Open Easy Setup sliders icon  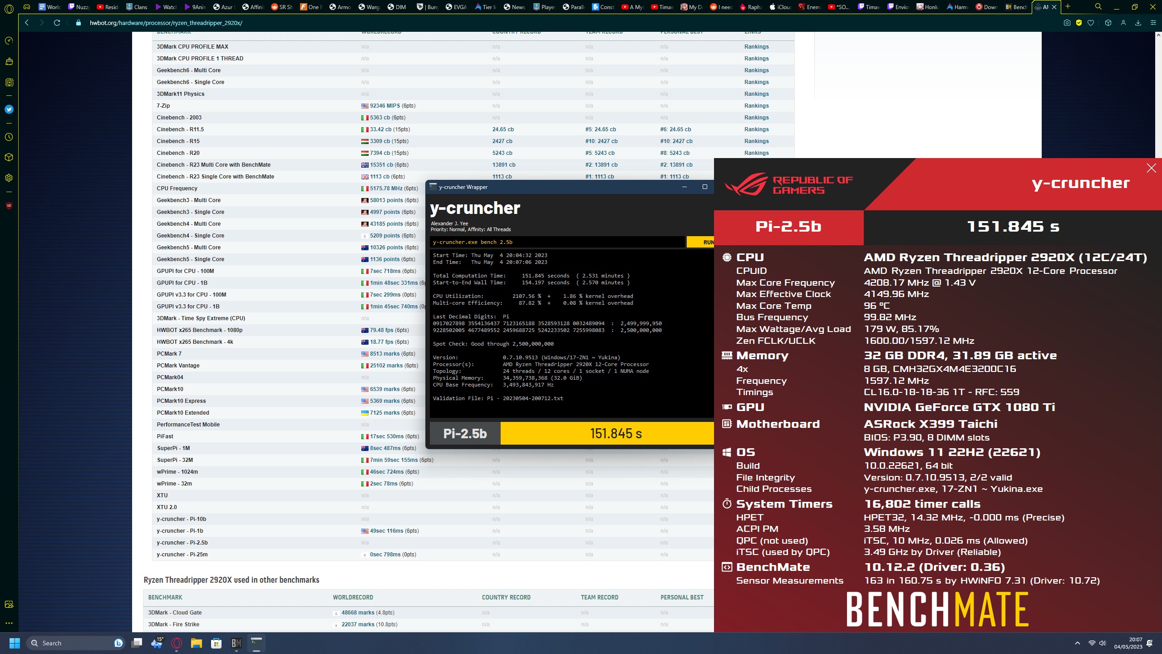(1153, 23)
